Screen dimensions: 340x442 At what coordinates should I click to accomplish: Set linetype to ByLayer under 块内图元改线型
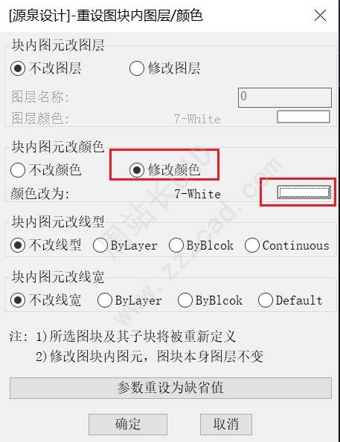125,245
